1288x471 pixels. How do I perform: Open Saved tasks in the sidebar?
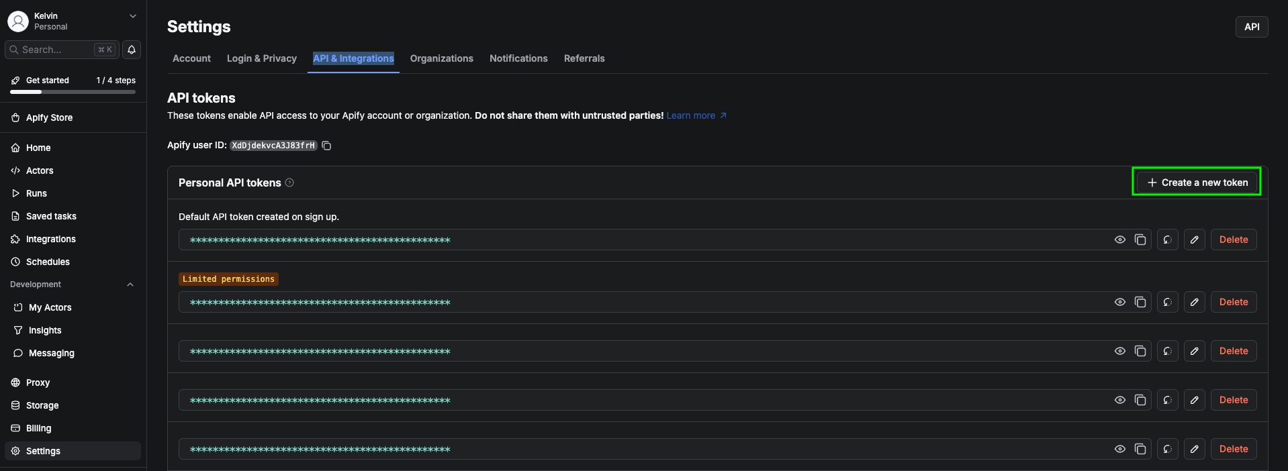(x=73, y=216)
